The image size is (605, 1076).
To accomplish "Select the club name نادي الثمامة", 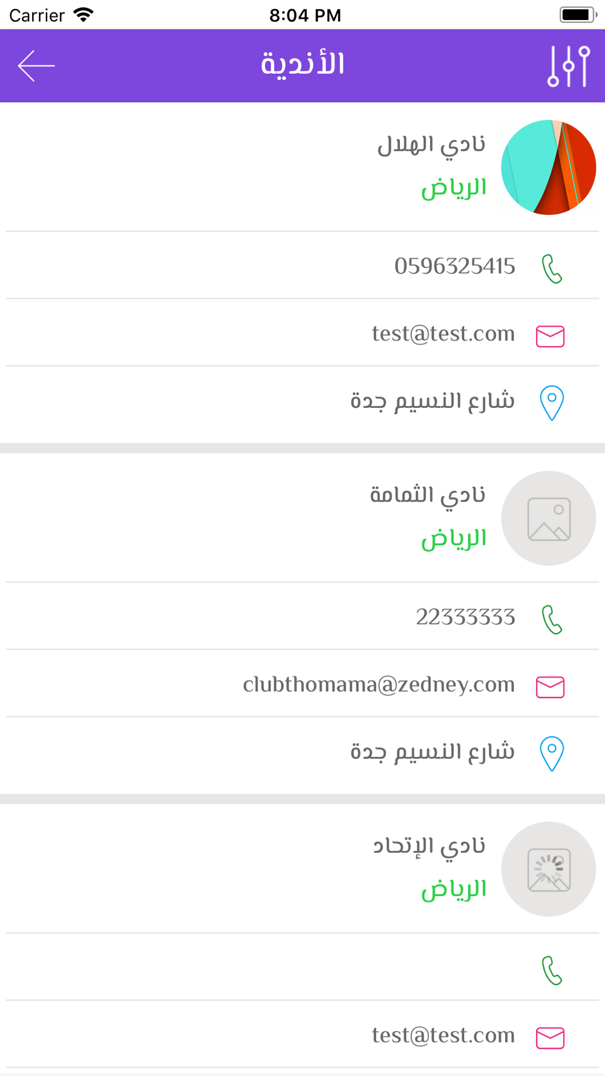I will pyautogui.click(x=428, y=496).
